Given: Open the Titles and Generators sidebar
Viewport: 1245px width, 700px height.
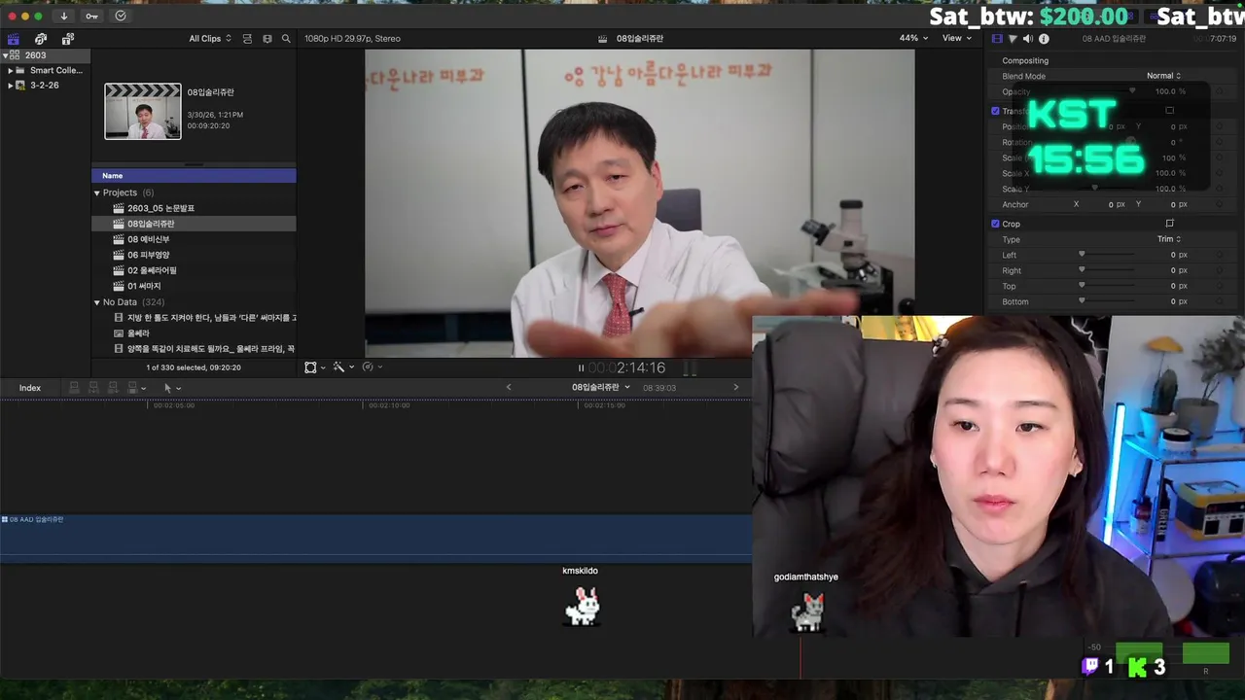Looking at the screenshot, I should pyautogui.click(x=68, y=39).
